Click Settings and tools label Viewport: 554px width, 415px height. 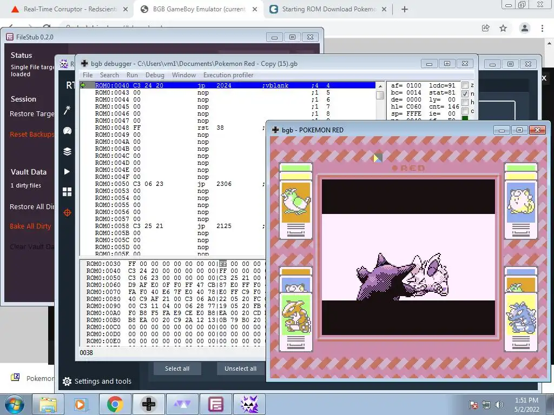click(x=103, y=381)
